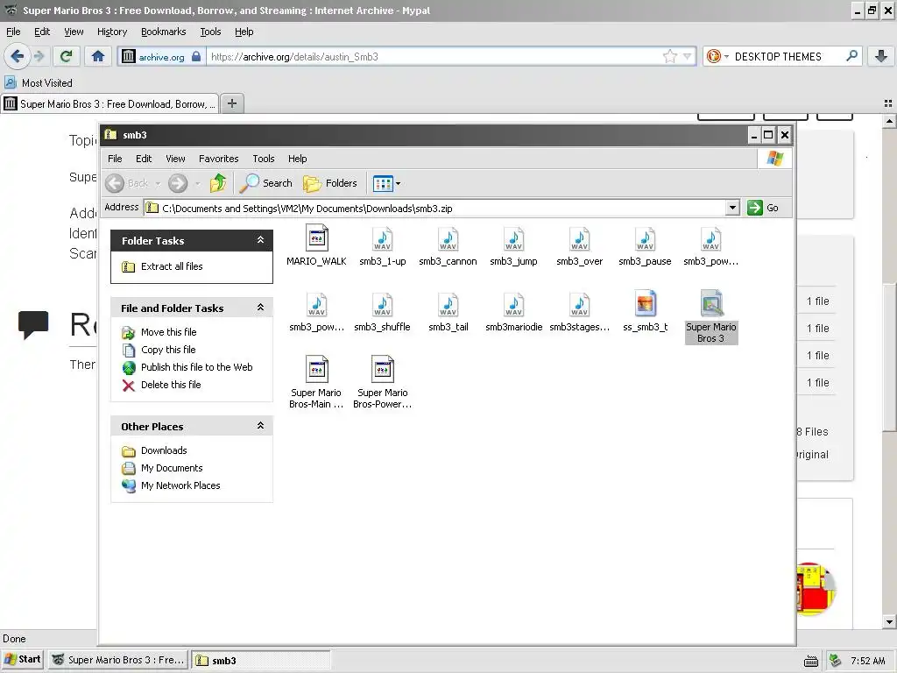This screenshot has width=897, height=673.
Task: Click the Windows Start button
Action: [23, 659]
